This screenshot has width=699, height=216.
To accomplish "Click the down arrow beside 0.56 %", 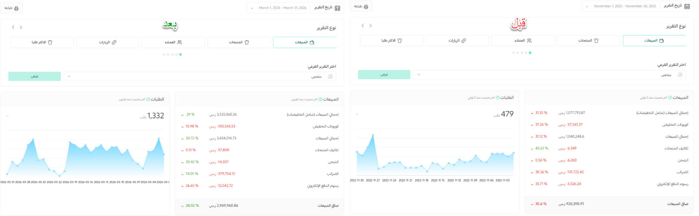I will pos(532,161).
